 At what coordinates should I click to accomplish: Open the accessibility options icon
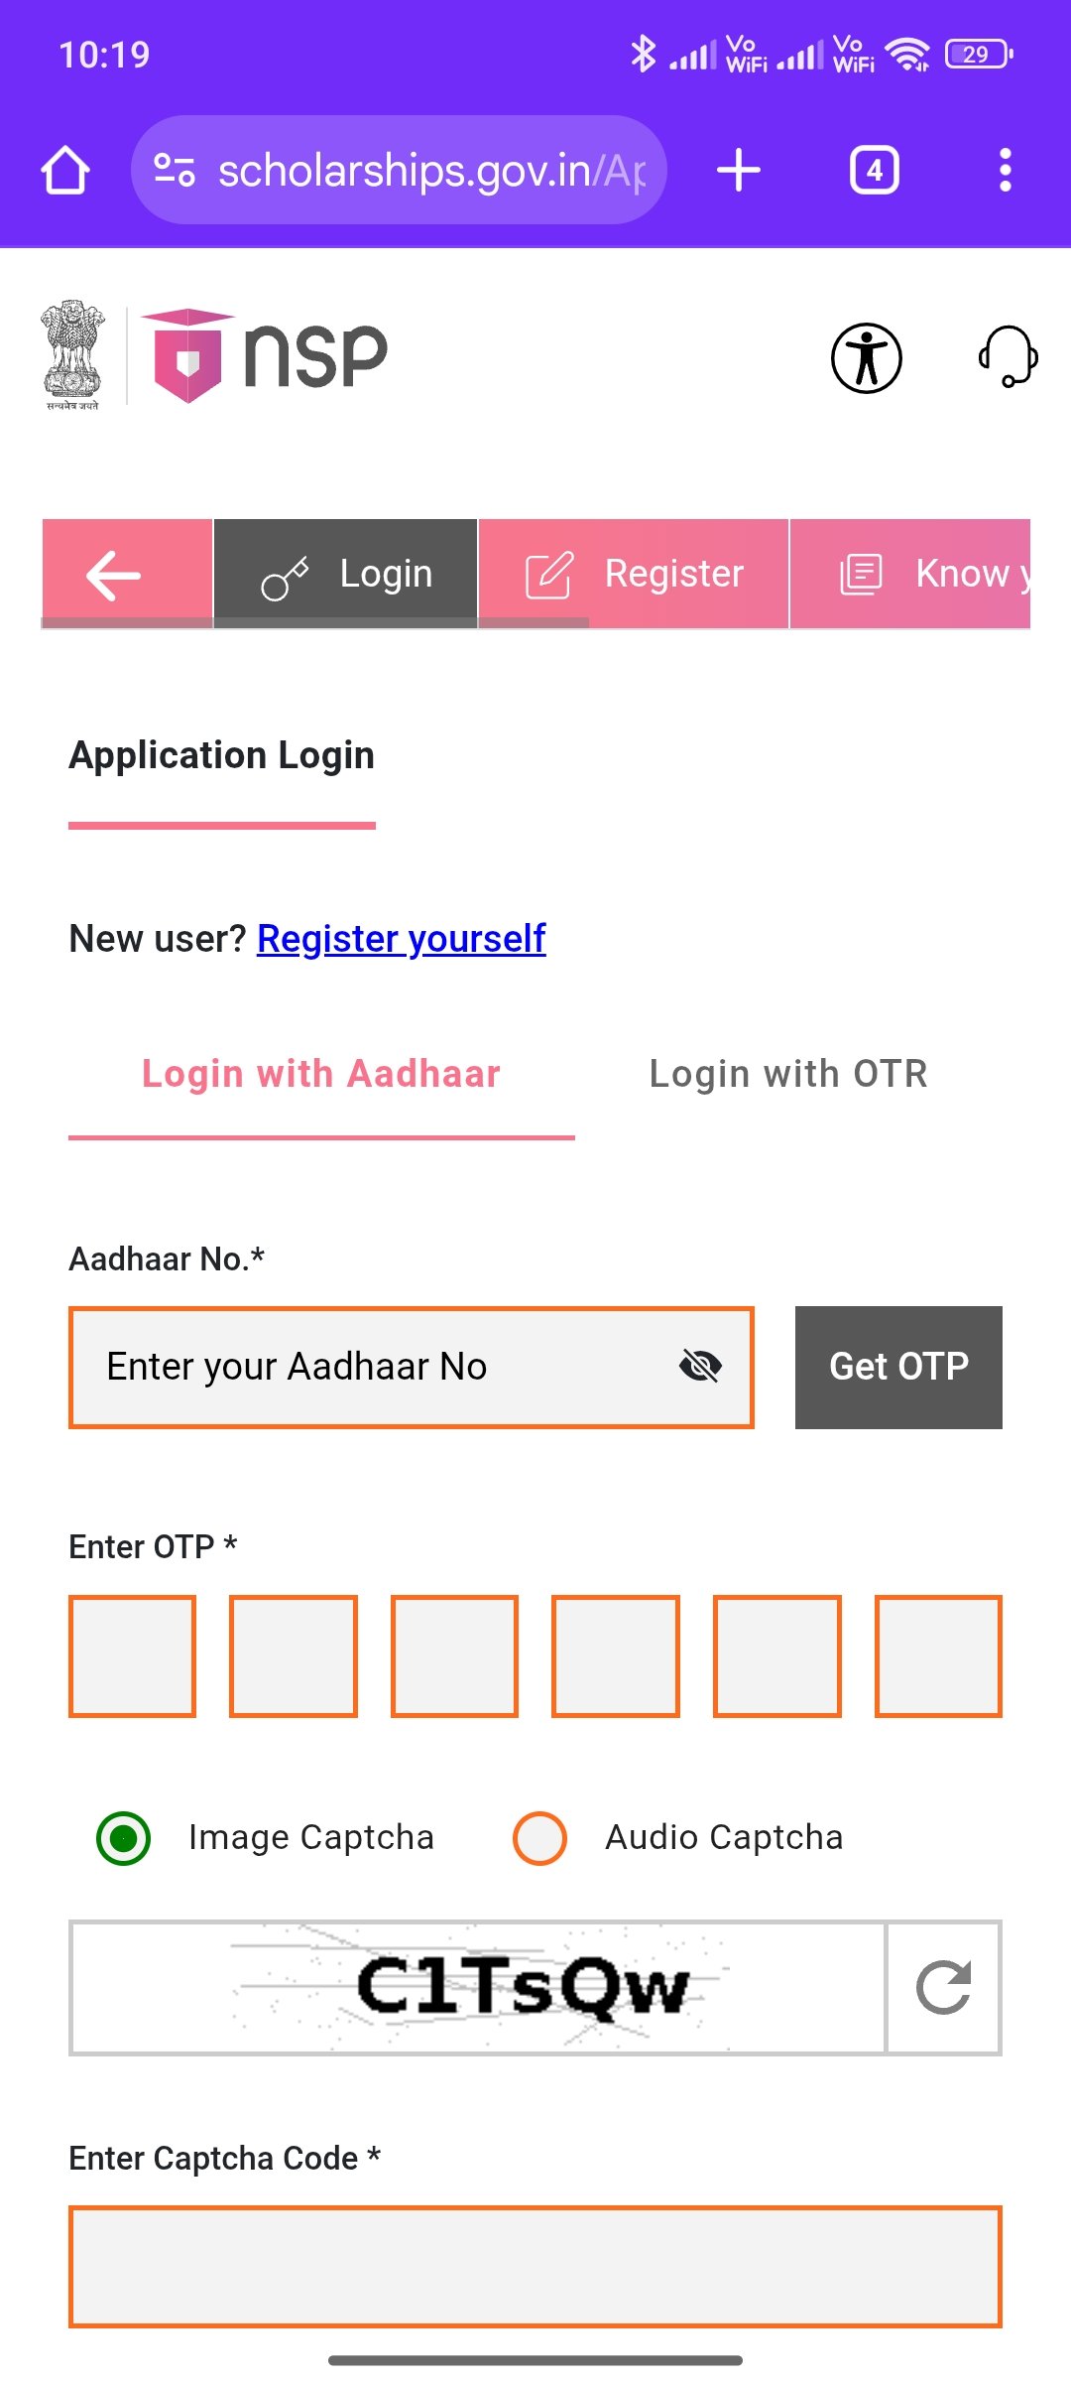click(866, 358)
